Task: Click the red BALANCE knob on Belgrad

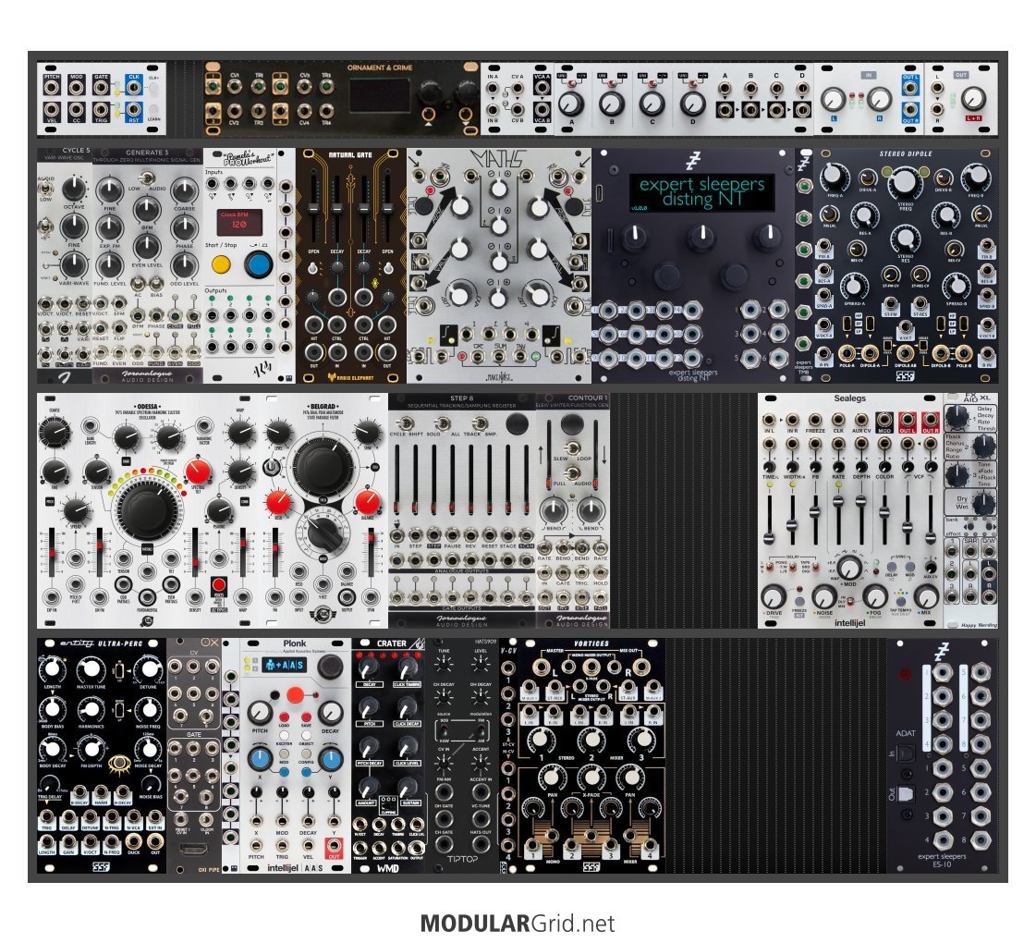Action: click(x=367, y=502)
